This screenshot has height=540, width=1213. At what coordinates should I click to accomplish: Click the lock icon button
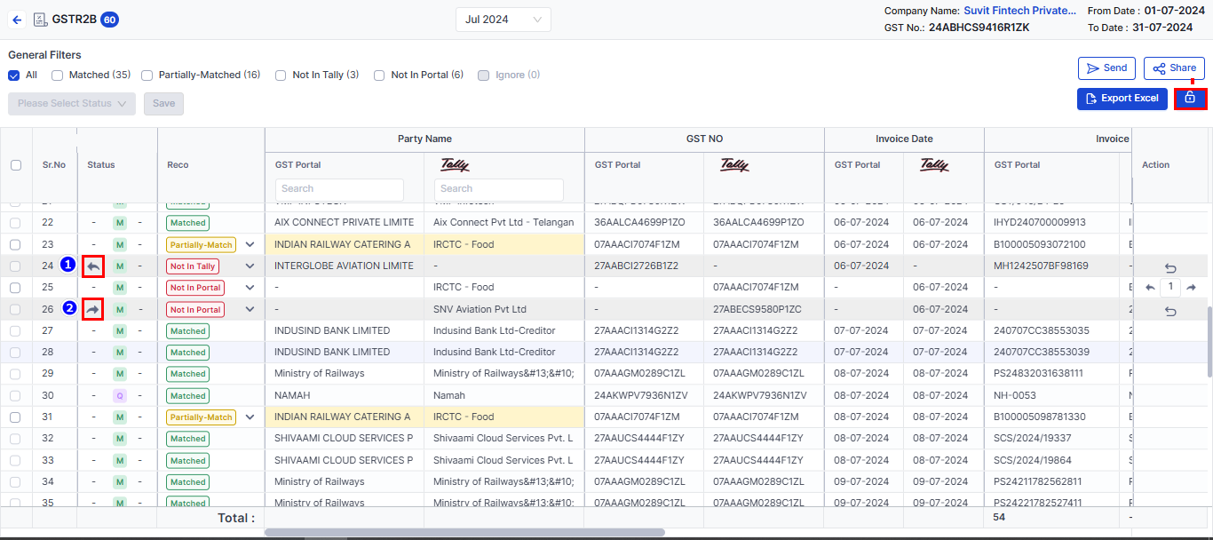tap(1190, 98)
